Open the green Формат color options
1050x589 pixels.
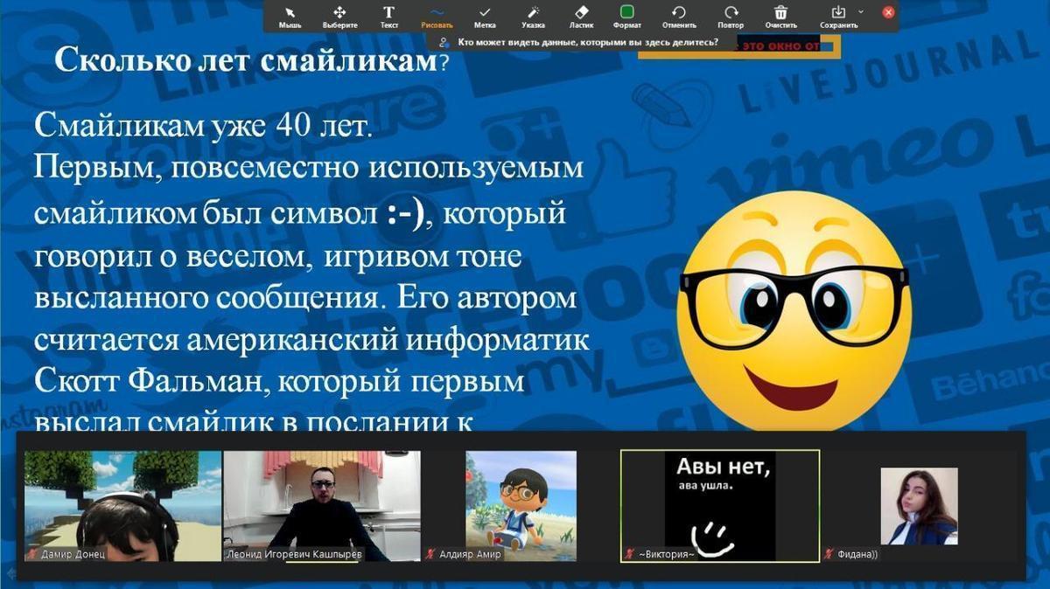pyautogui.click(x=627, y=16)
